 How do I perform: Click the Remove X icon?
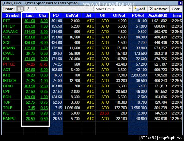(151, 9)
